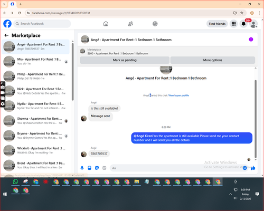This screenshot has width=264, height=211.
Task: Focus the Search Facebook field
Action: tap(42, 24)
